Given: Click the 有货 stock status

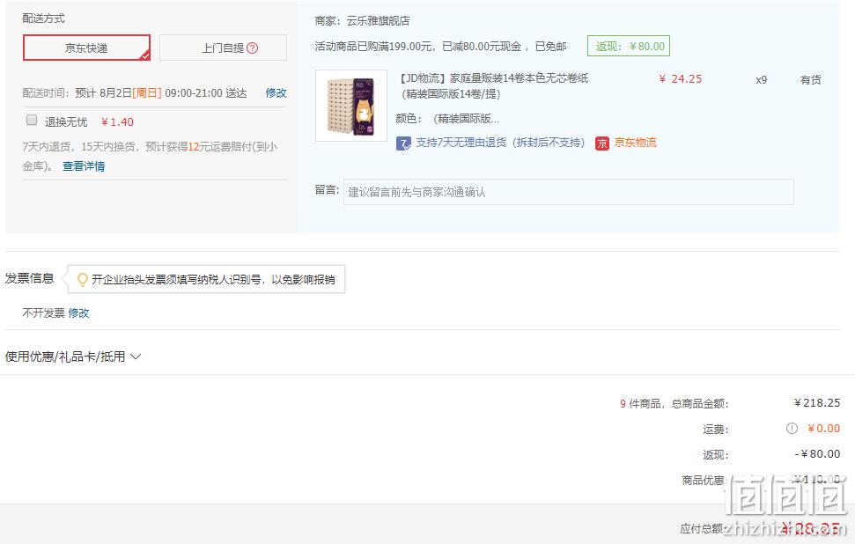Looking at the screenshot, I should pos(810,79).
